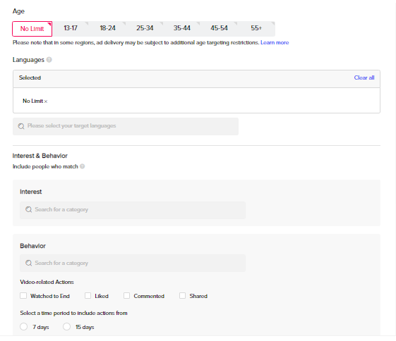Click the magnifier icon in Behavior search

pyautogui.click(x=28, y=263)
